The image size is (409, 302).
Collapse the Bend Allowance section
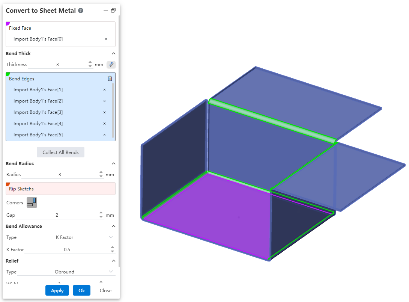click(113, 226)
